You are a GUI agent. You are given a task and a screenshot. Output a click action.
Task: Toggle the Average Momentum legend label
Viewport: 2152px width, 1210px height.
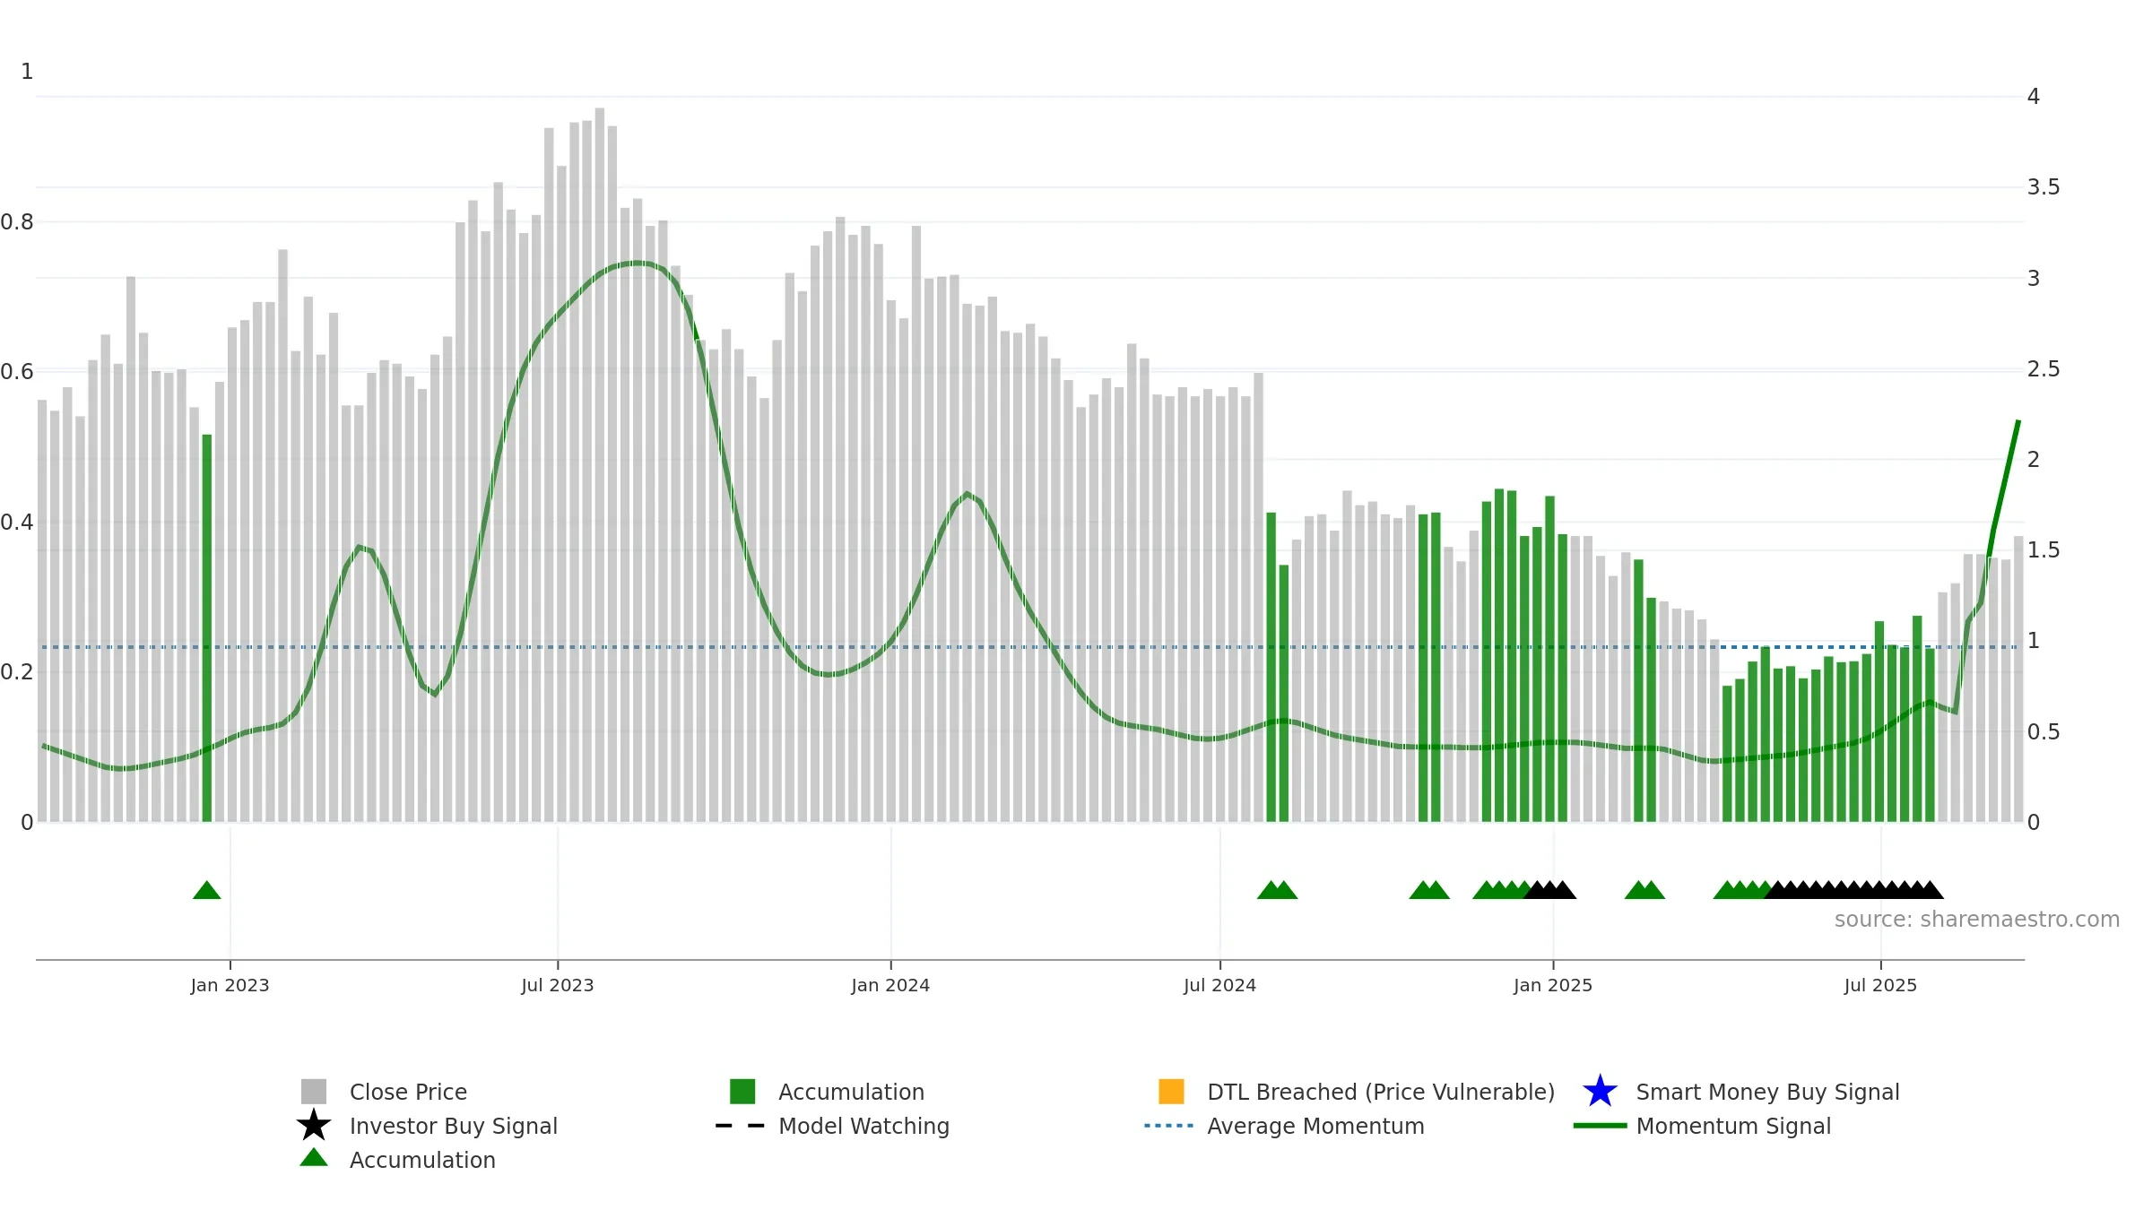click(x=1315, y=1126)
